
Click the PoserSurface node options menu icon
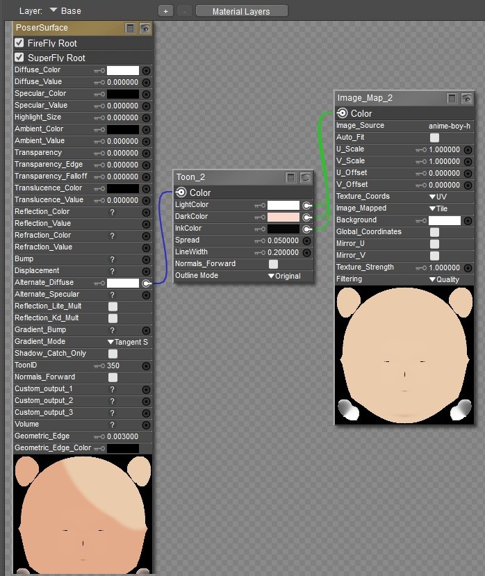130,28
